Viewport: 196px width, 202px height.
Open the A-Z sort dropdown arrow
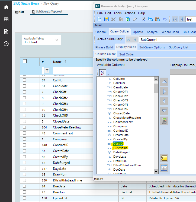tap(108, 74)
